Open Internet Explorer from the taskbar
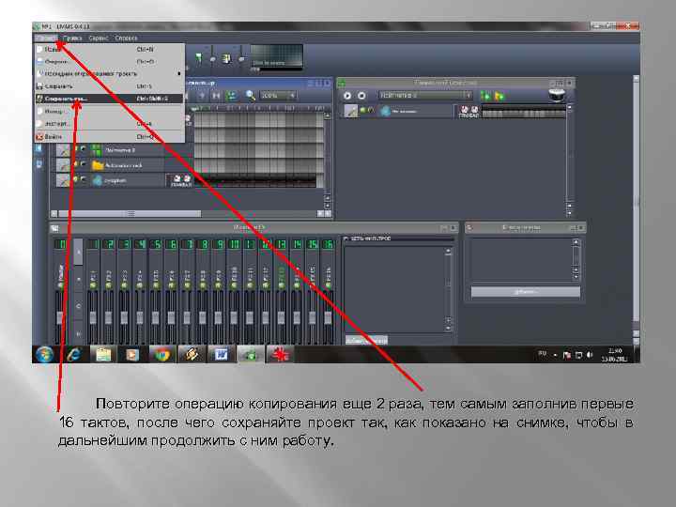Viewport: 676px width, 507px height. pos(74,354)
